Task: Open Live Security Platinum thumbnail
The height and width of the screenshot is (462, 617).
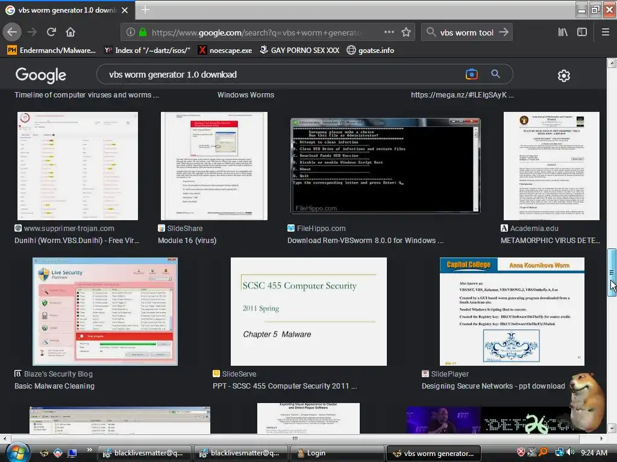Action: coord(105,312)
